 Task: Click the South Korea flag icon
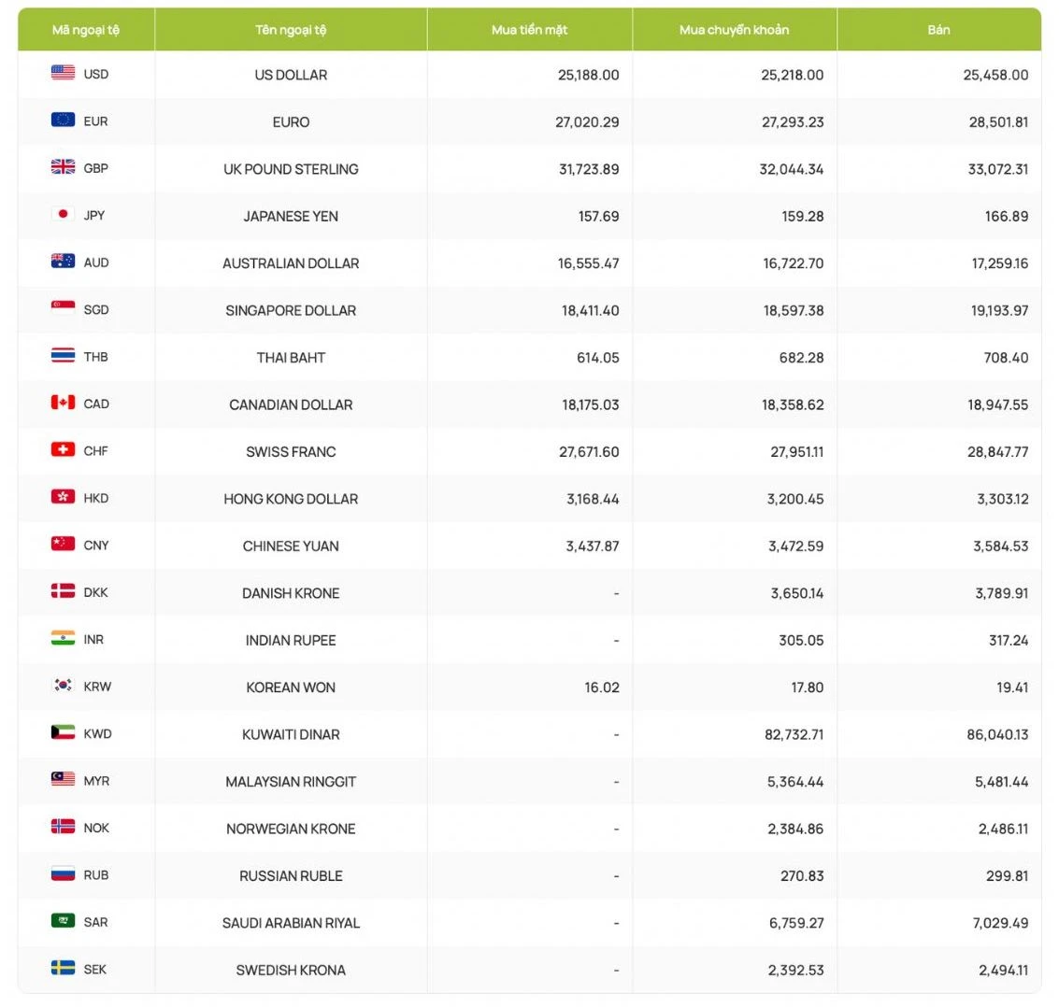coord(63,686)
